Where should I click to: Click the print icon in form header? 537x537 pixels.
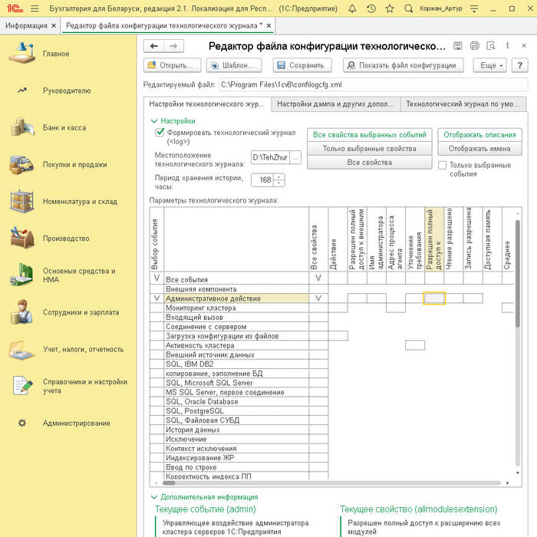(x=475, y=46)
